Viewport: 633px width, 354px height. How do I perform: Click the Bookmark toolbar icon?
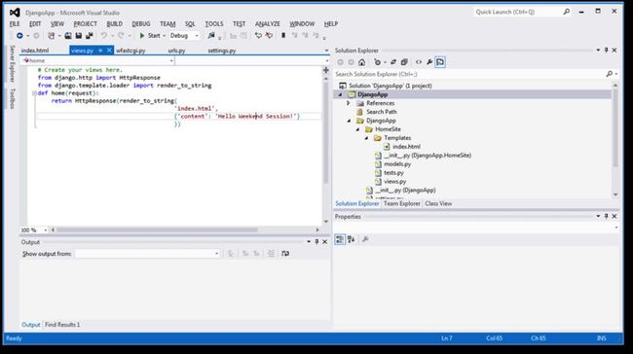(283, 36)
